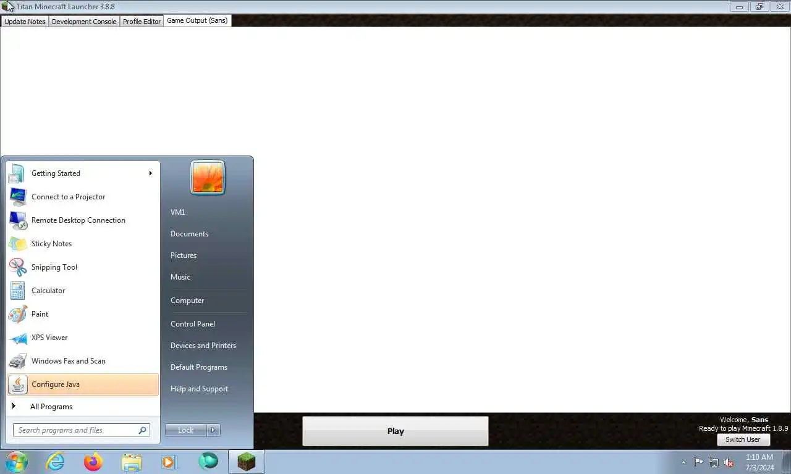Open the Calculator icon

[17, 291]
